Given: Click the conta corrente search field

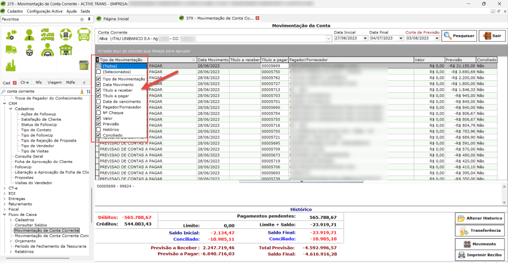Looking at the screenshot, I should 42,92.
